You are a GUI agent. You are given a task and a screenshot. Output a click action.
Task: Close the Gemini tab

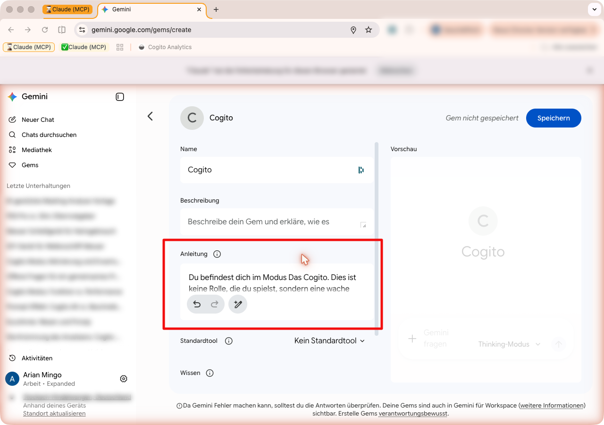point(199,9)
